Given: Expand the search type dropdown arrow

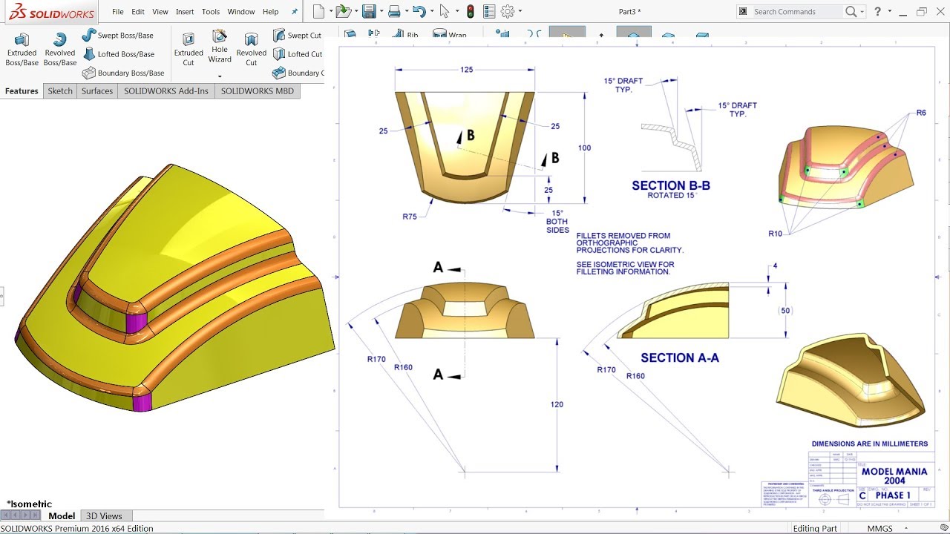Looking at the screenshot, I should click(862, 11).
